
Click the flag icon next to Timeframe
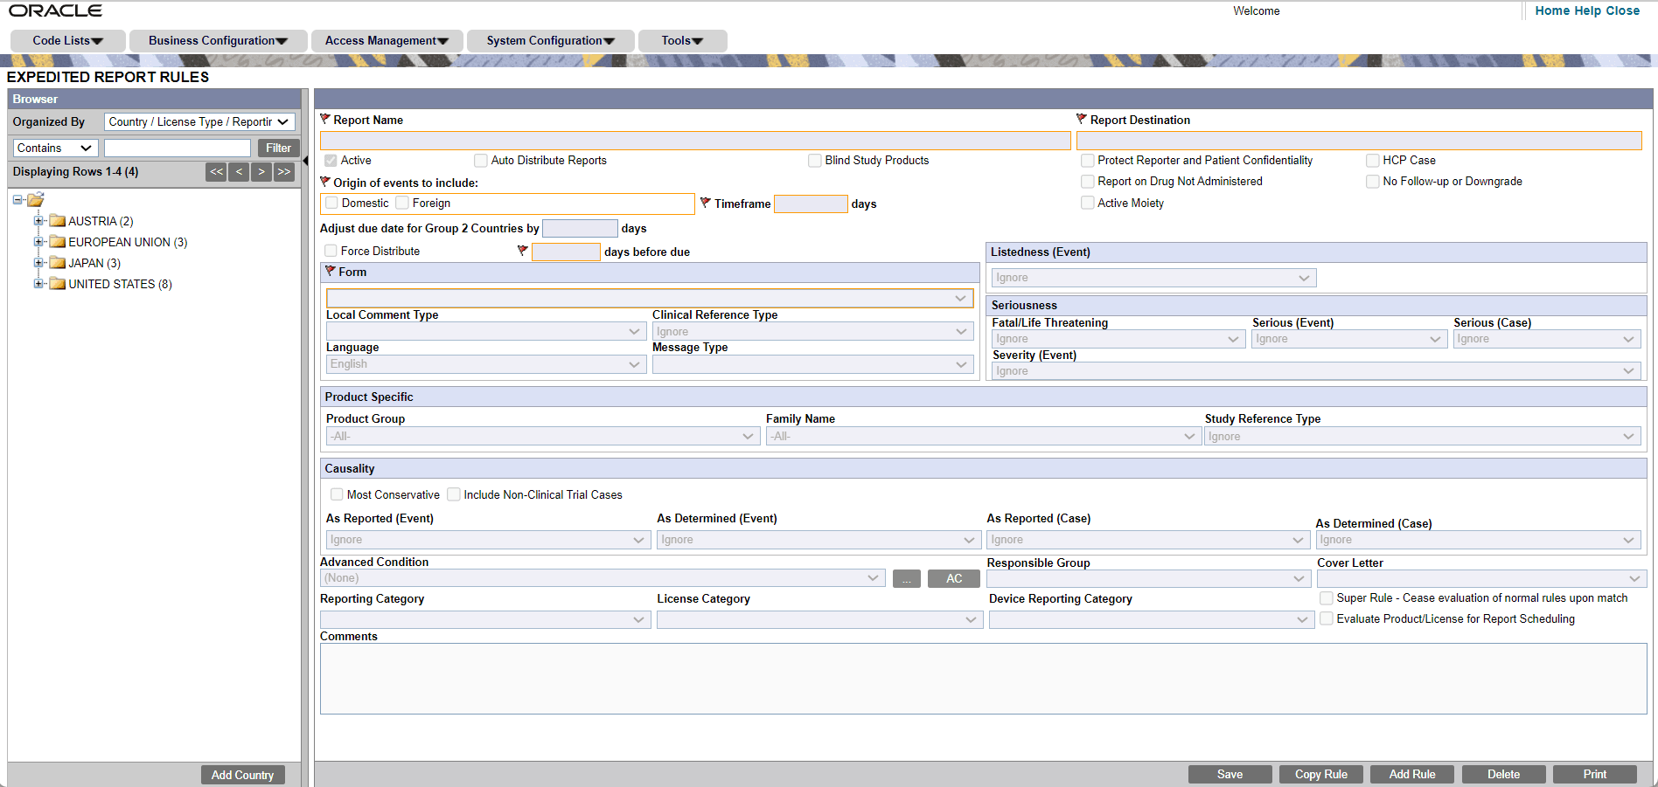[x=706, y=203]
